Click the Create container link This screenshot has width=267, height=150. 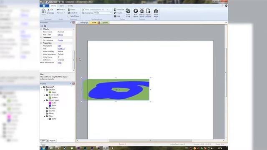60,40
